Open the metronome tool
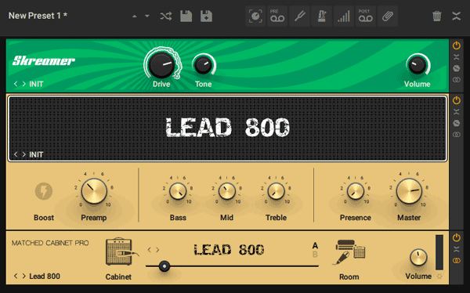Viewport: 470px width, 293px height. click(x=322, y=16)
